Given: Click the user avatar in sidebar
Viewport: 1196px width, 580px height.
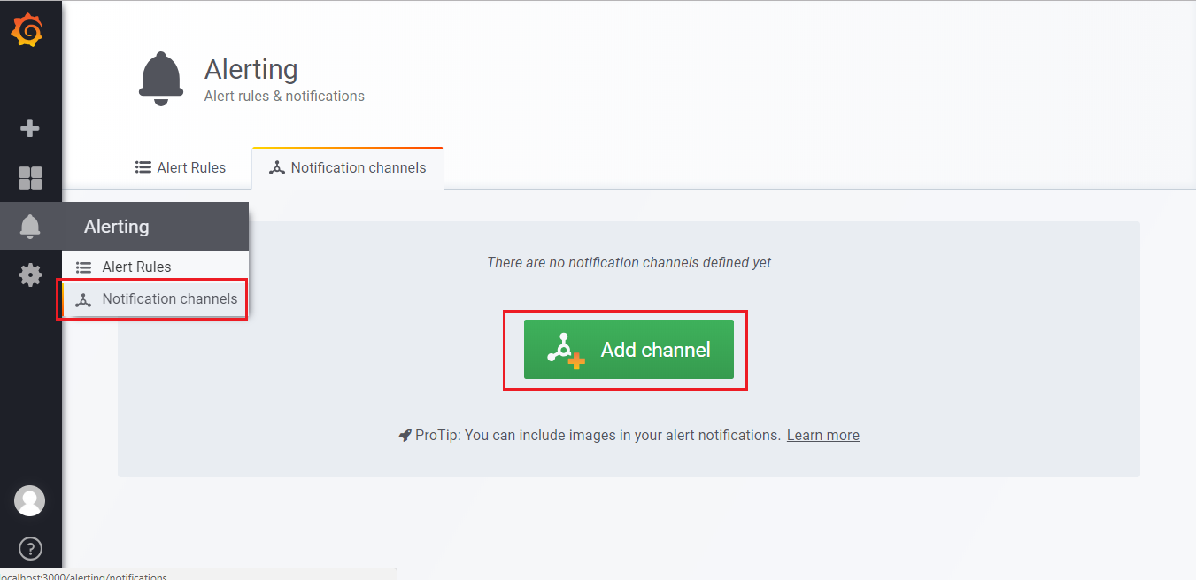Looking at the screenshot, I should click(30, 501).
